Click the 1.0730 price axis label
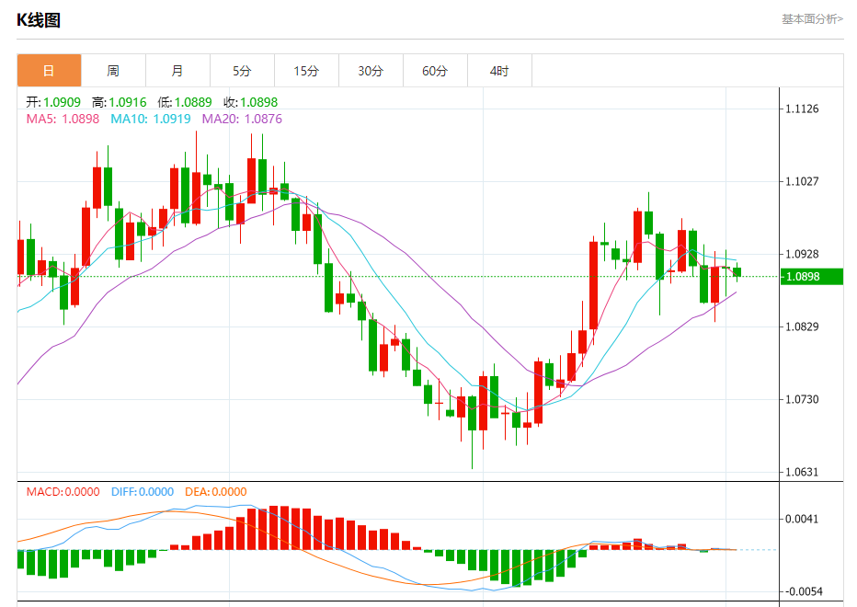857x607 pixels. click(802, 400)
